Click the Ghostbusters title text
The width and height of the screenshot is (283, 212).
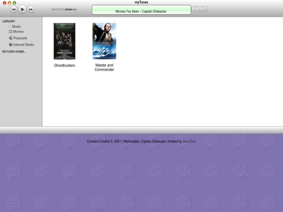click(x=64, y=65)
